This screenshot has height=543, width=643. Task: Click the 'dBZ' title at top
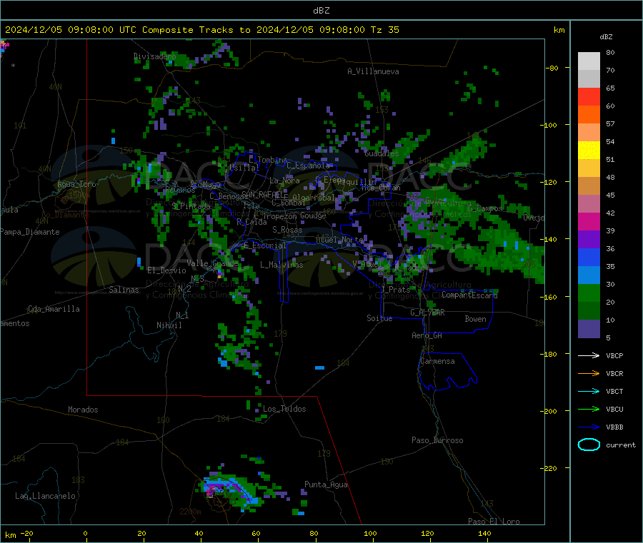click(x=321, y=11)
